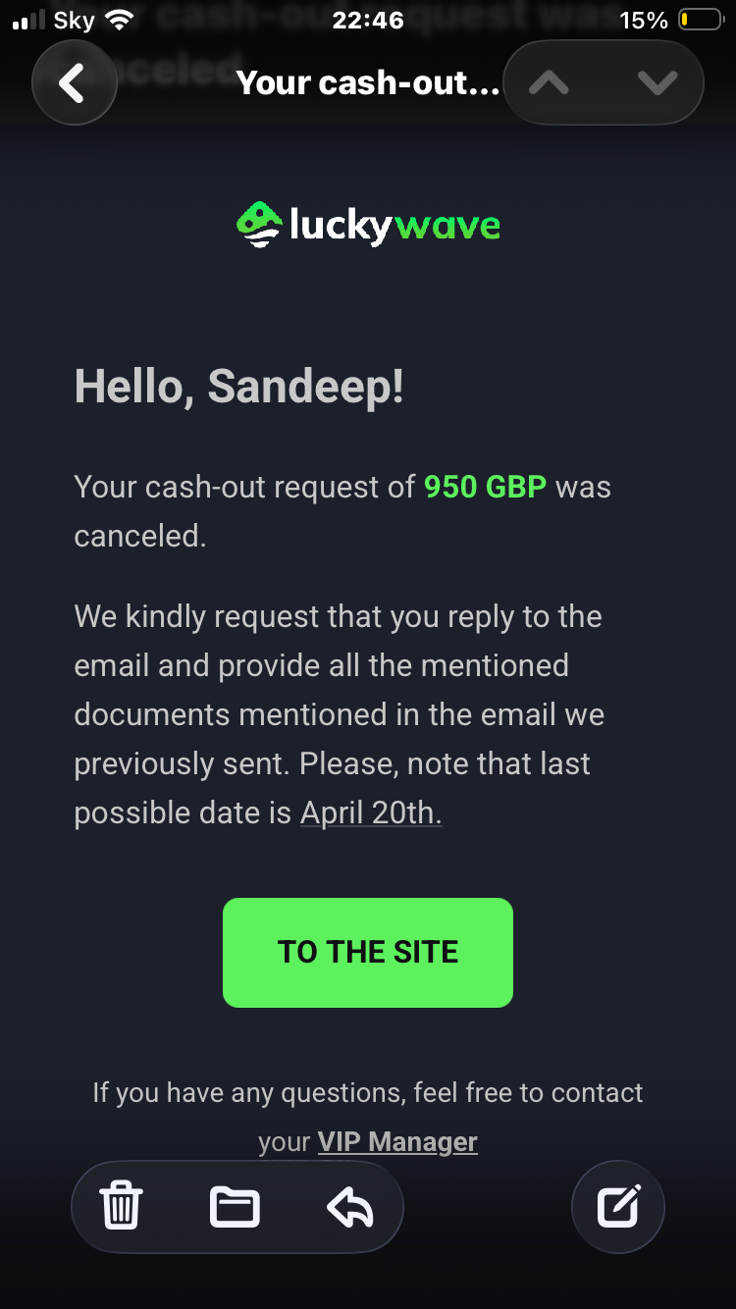
Task: Move email using the folder icon
Action: click(x=236, y=1206)
